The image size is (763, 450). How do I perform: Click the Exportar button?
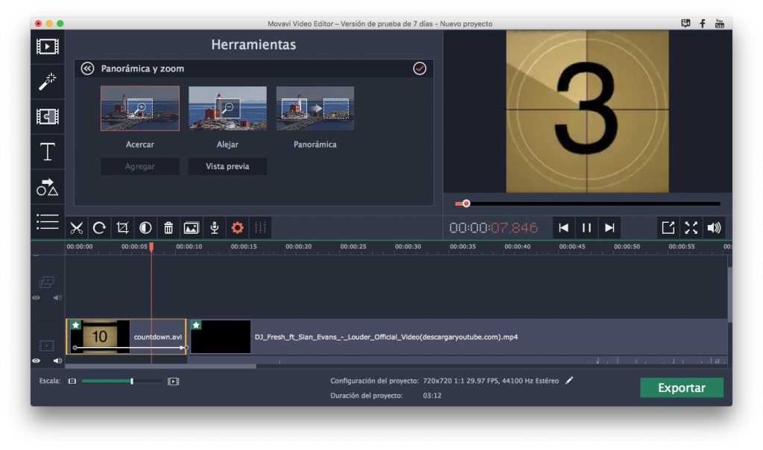(x=681, y=387)
